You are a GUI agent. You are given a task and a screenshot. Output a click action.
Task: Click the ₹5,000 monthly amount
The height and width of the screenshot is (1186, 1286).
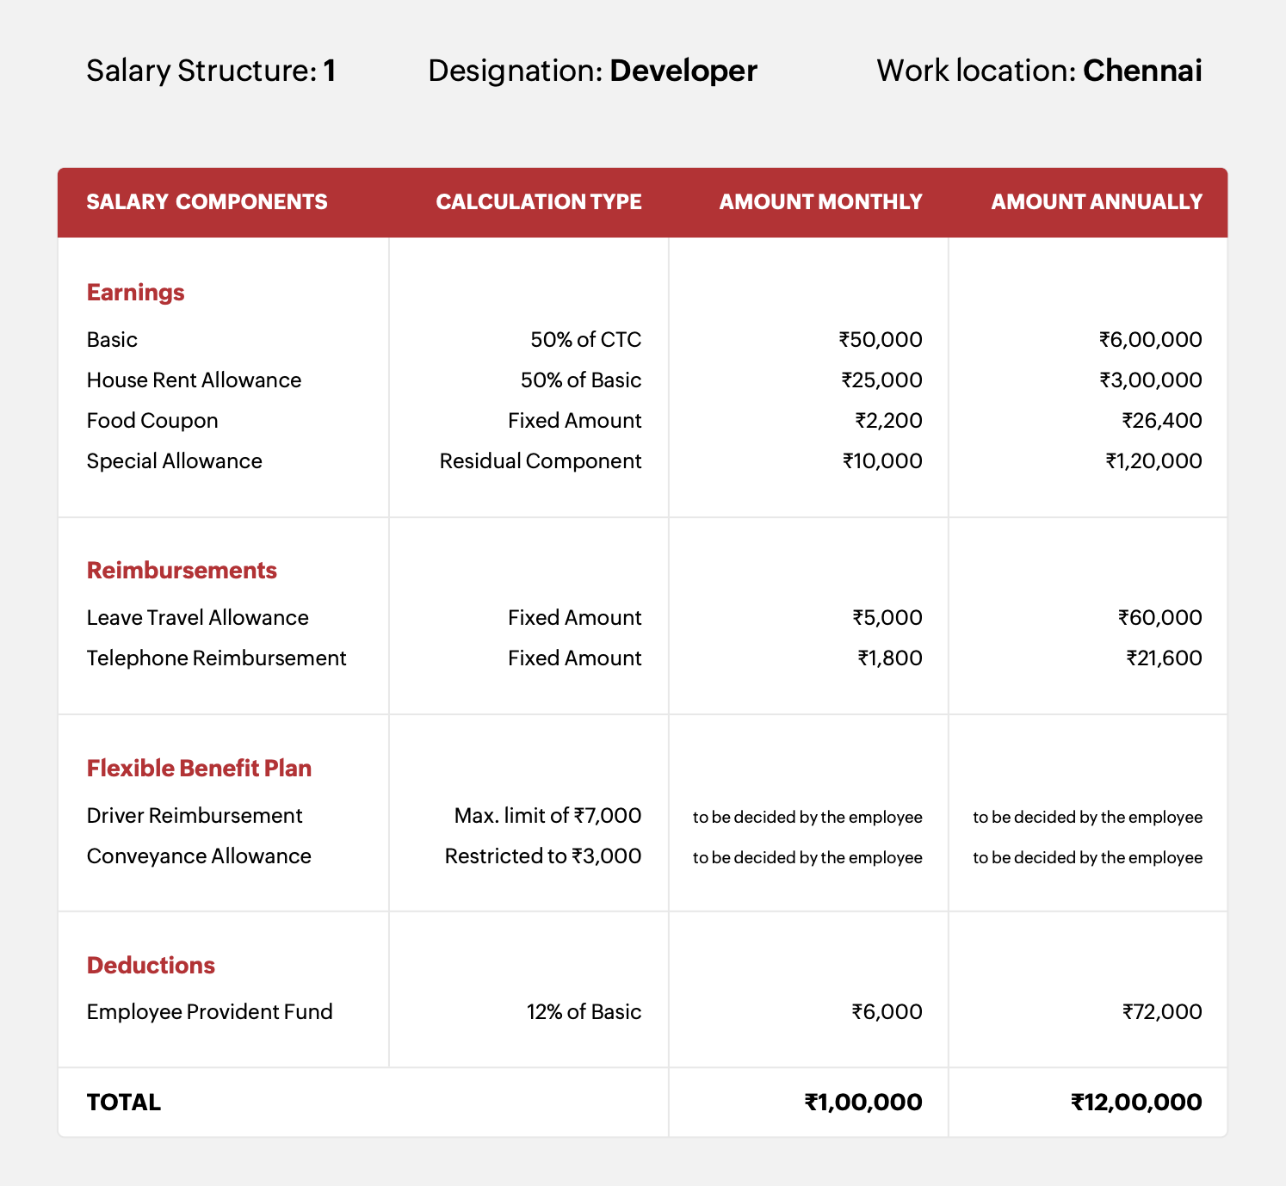[887, 618]
